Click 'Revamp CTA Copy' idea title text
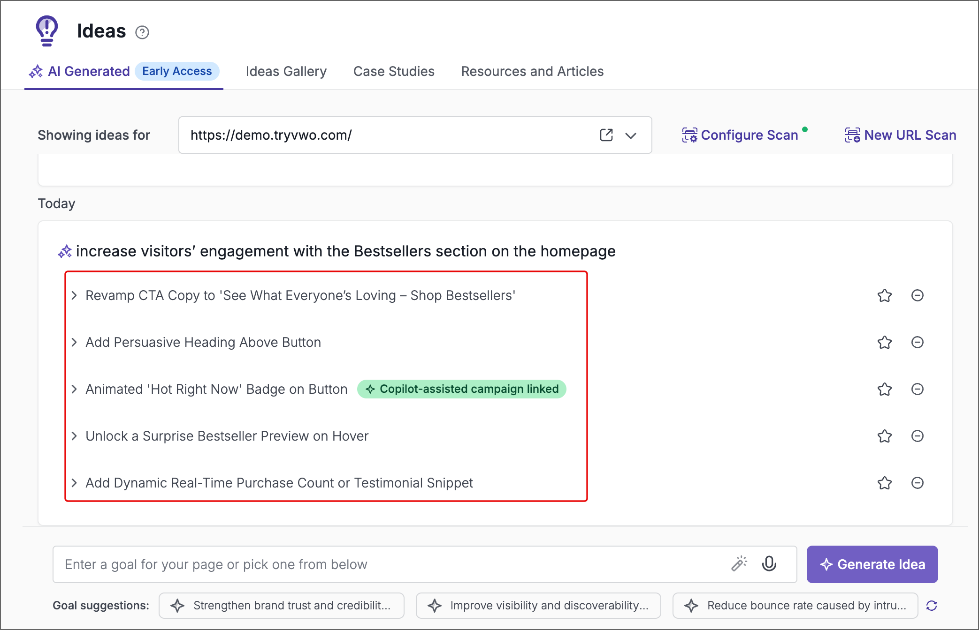The height and width of the screenshot is (630, 979). (300, 295)
